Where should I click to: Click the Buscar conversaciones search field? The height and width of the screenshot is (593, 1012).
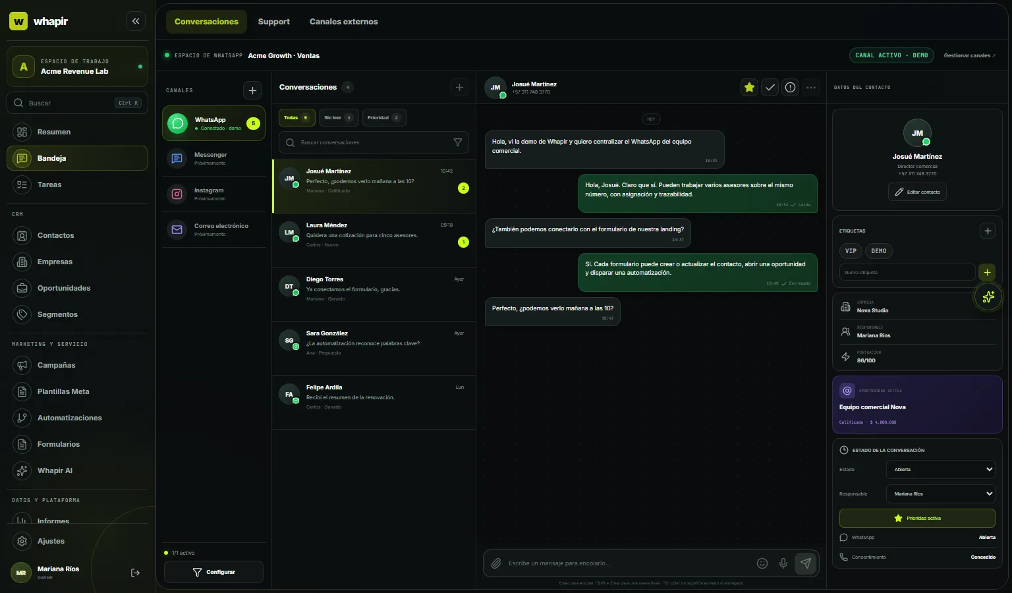point(374,142)
